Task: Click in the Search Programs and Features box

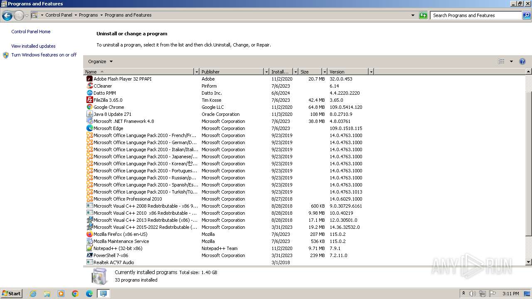Action: [476, 15]
